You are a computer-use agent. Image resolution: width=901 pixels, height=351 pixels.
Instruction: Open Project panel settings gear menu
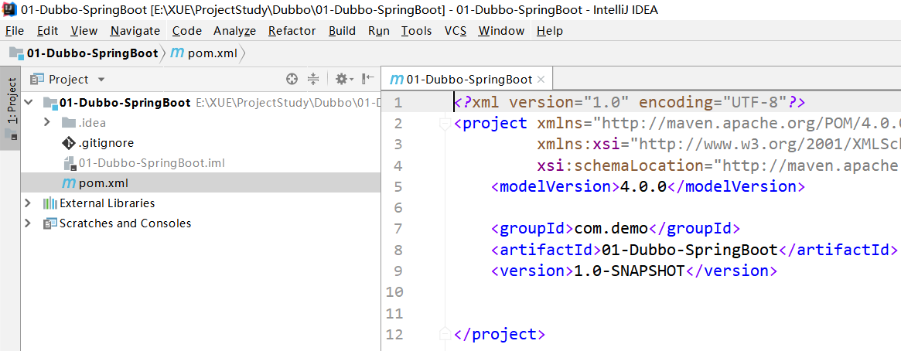point(344,80)
